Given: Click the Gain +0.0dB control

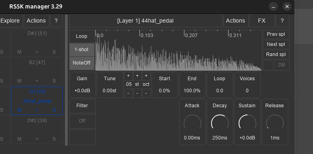Looking at the screenshot, I should (x=82, y=85).
